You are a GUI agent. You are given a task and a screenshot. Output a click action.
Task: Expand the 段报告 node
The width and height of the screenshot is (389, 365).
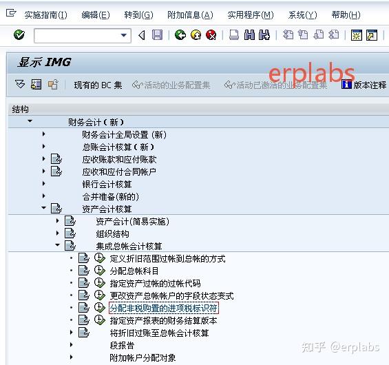pos(72,344)
